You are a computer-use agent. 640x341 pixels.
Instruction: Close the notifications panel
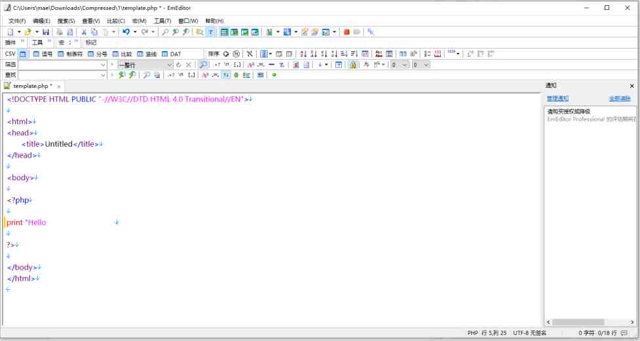click(632, 86)
